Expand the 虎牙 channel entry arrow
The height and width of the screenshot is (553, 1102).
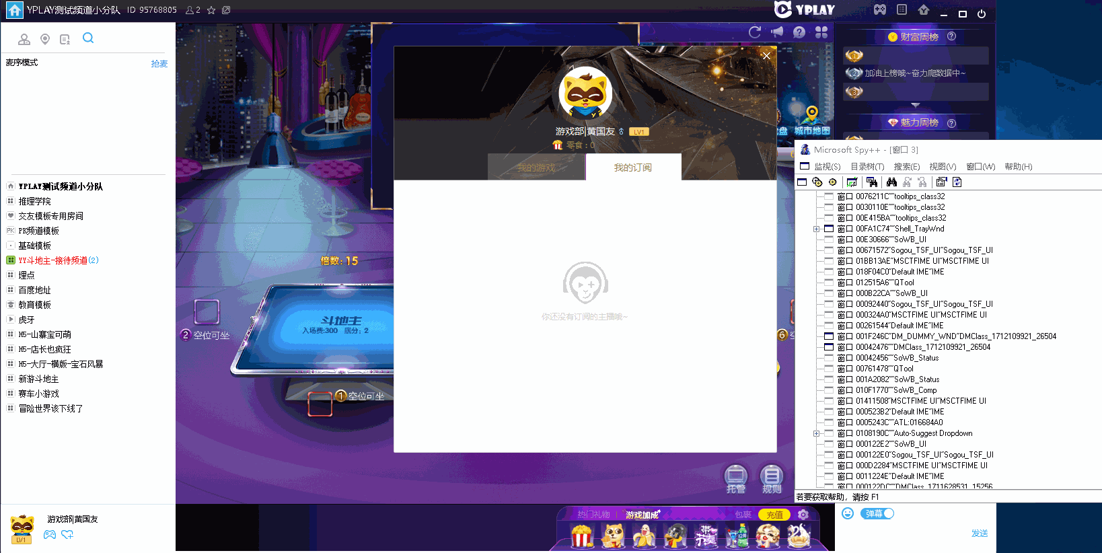pos(11,320)
